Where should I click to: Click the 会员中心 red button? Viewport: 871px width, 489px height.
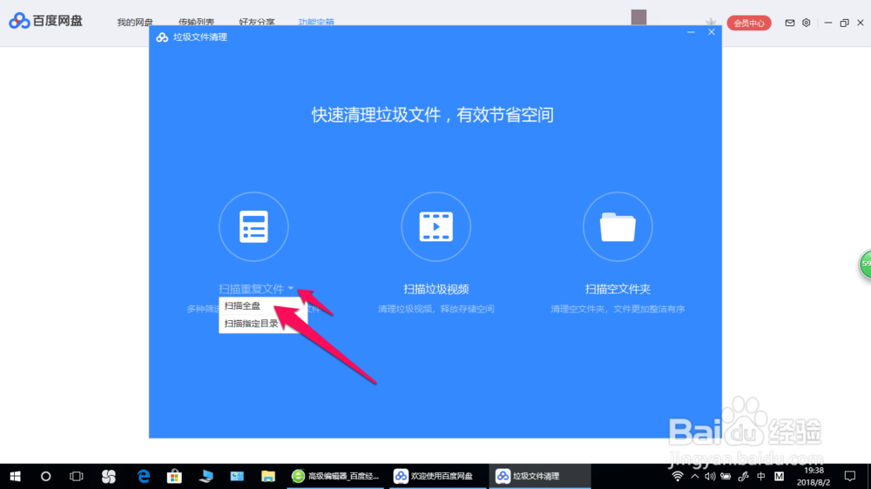(x=749, y=23)
